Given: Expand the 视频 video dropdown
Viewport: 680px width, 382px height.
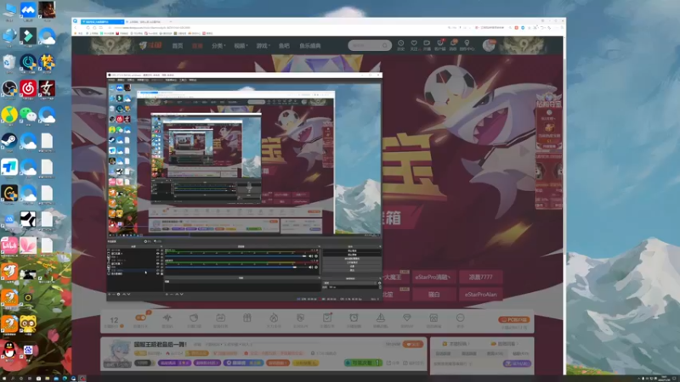Looking at the screenshot, I should [x=241, y=46].
